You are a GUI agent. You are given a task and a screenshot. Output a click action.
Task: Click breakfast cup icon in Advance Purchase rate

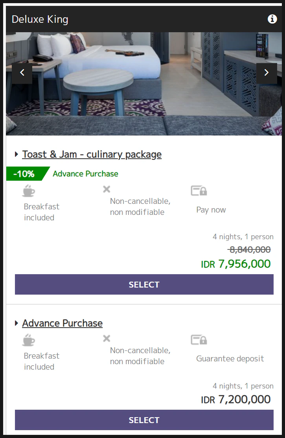(x=29, y=340)
